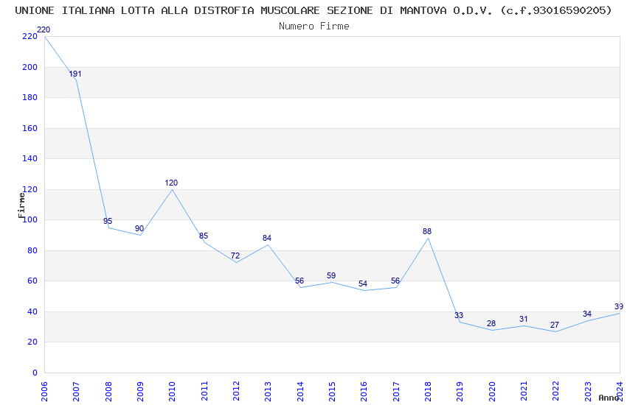Click the data label 191 at 2007
Image resolution: width=627 pixels, height=405 pixels.
tap(75, 74)
